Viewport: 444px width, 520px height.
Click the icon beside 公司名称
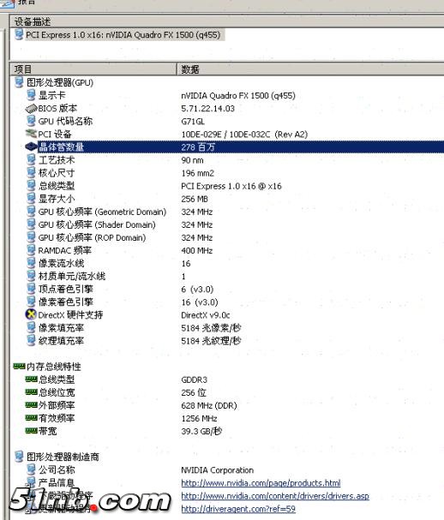31,469
